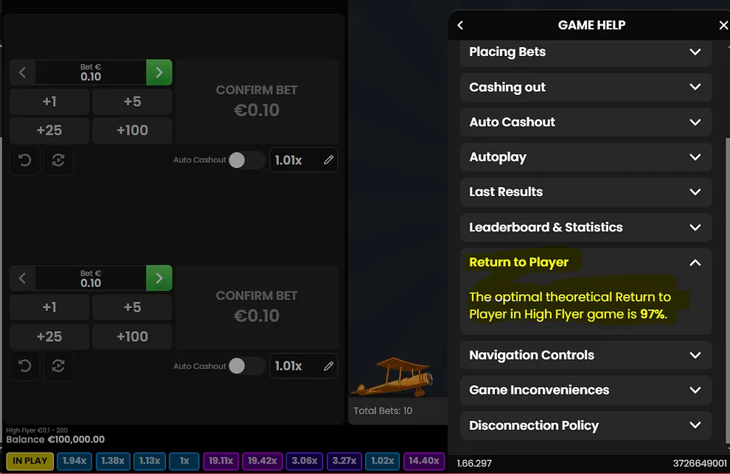Edit the top auto cashout multiplier pencil
Viewport: 730px width, 474px height.
tap(329, 160)
